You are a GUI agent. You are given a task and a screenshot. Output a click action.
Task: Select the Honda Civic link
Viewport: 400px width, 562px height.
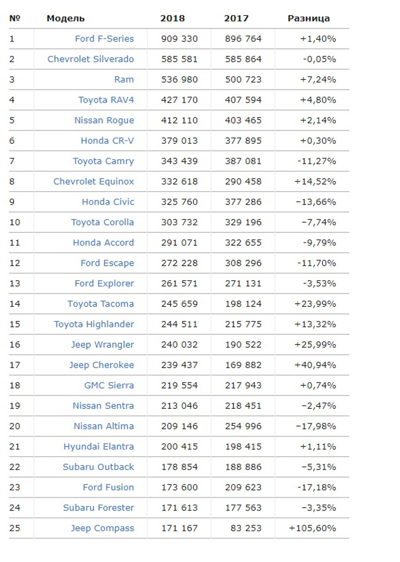[x=107, y=202]
